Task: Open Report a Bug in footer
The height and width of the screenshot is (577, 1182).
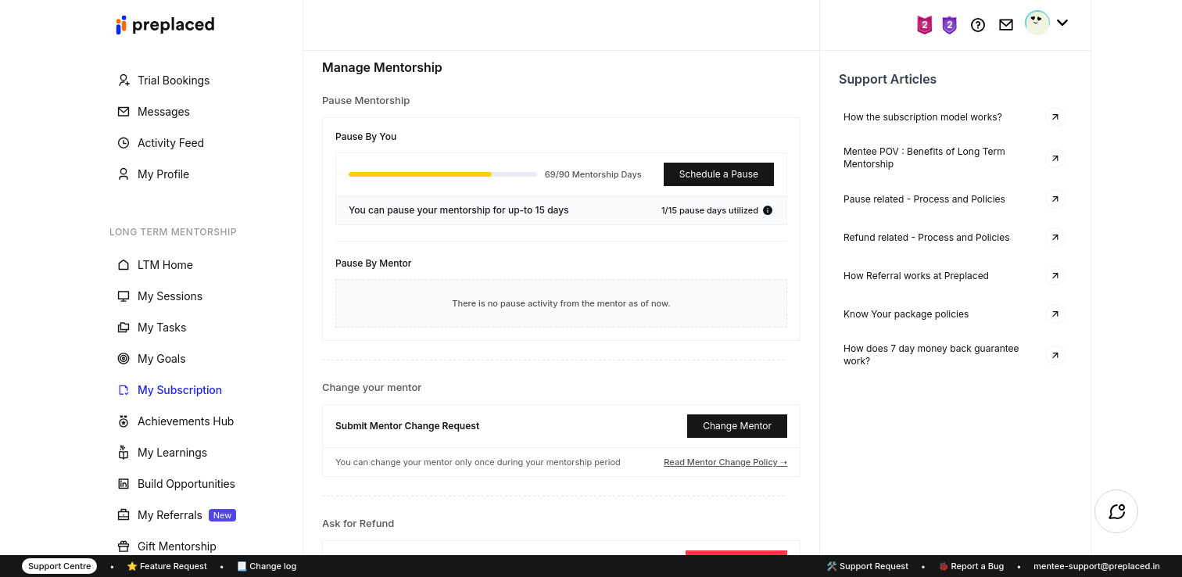Action: click(x=971, y=566)
